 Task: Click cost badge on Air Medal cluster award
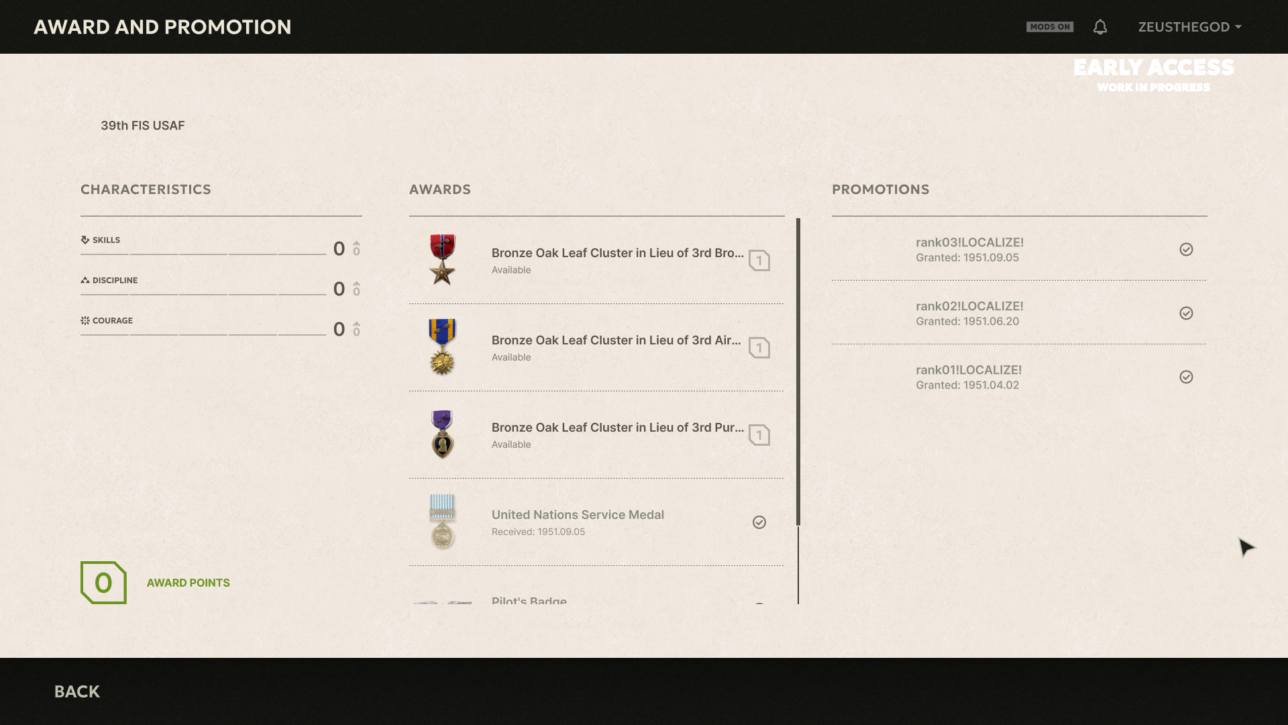pos(759,348)
